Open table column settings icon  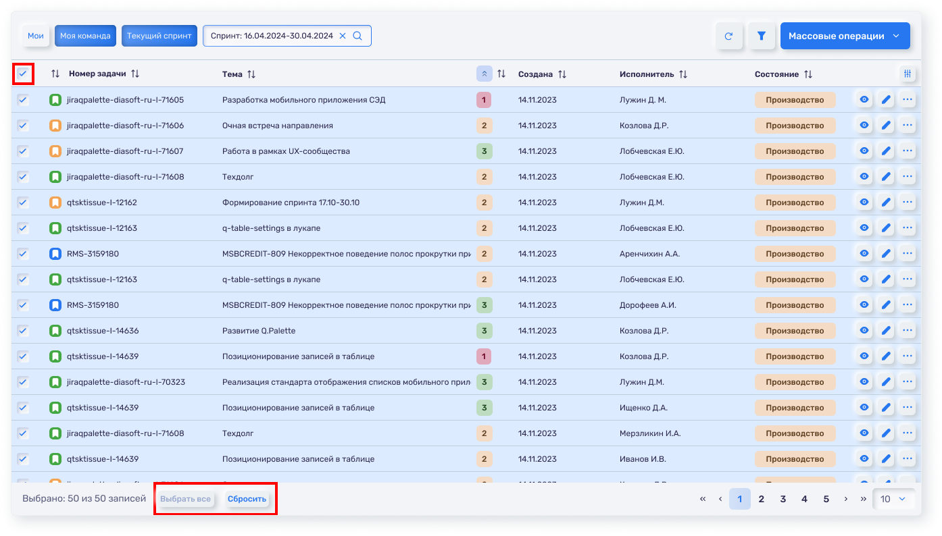pyautogui.click(x=908, y=74)
